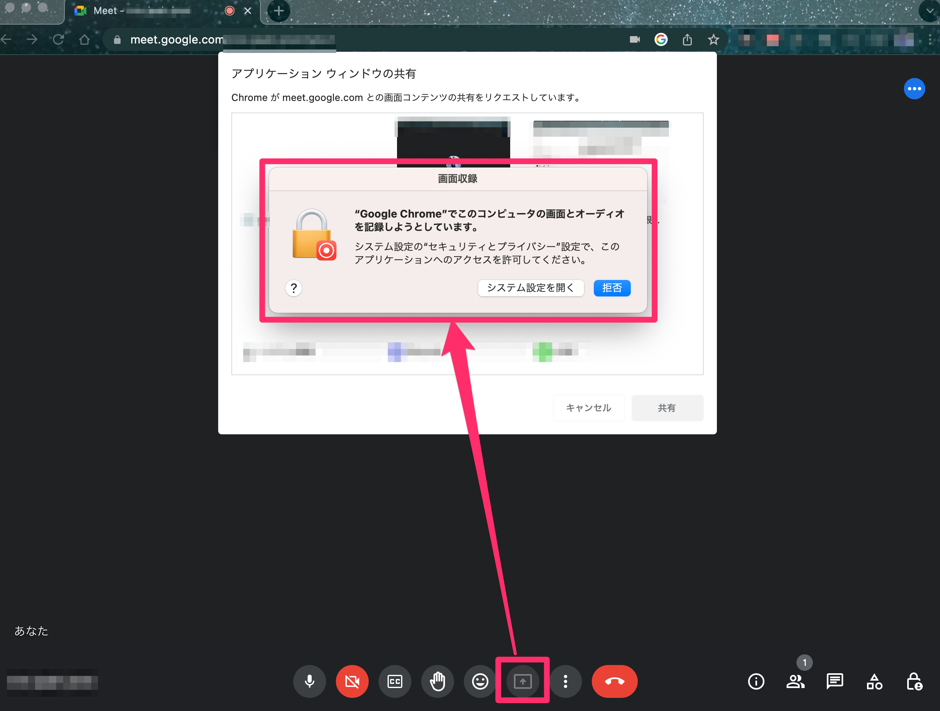Click the あなた name label

coord(32,631)
